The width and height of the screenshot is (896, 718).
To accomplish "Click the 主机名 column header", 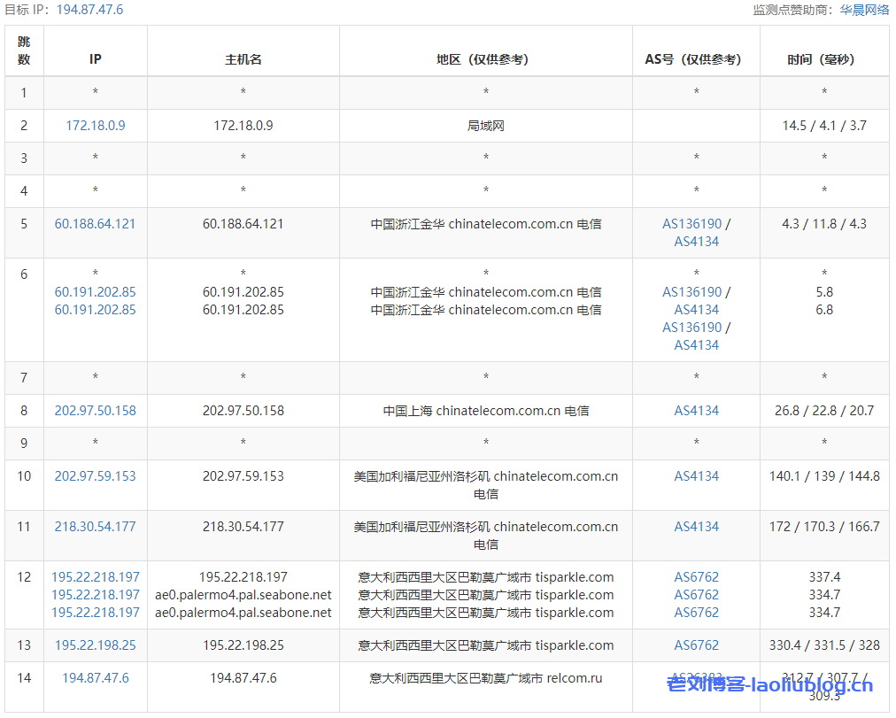I will coord(243,59).
